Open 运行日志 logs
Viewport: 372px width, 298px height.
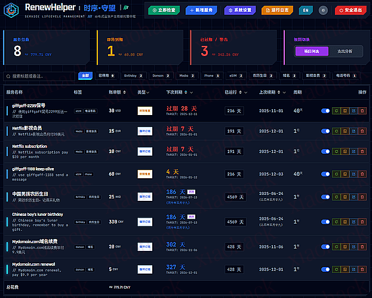[x=277, y=10]
